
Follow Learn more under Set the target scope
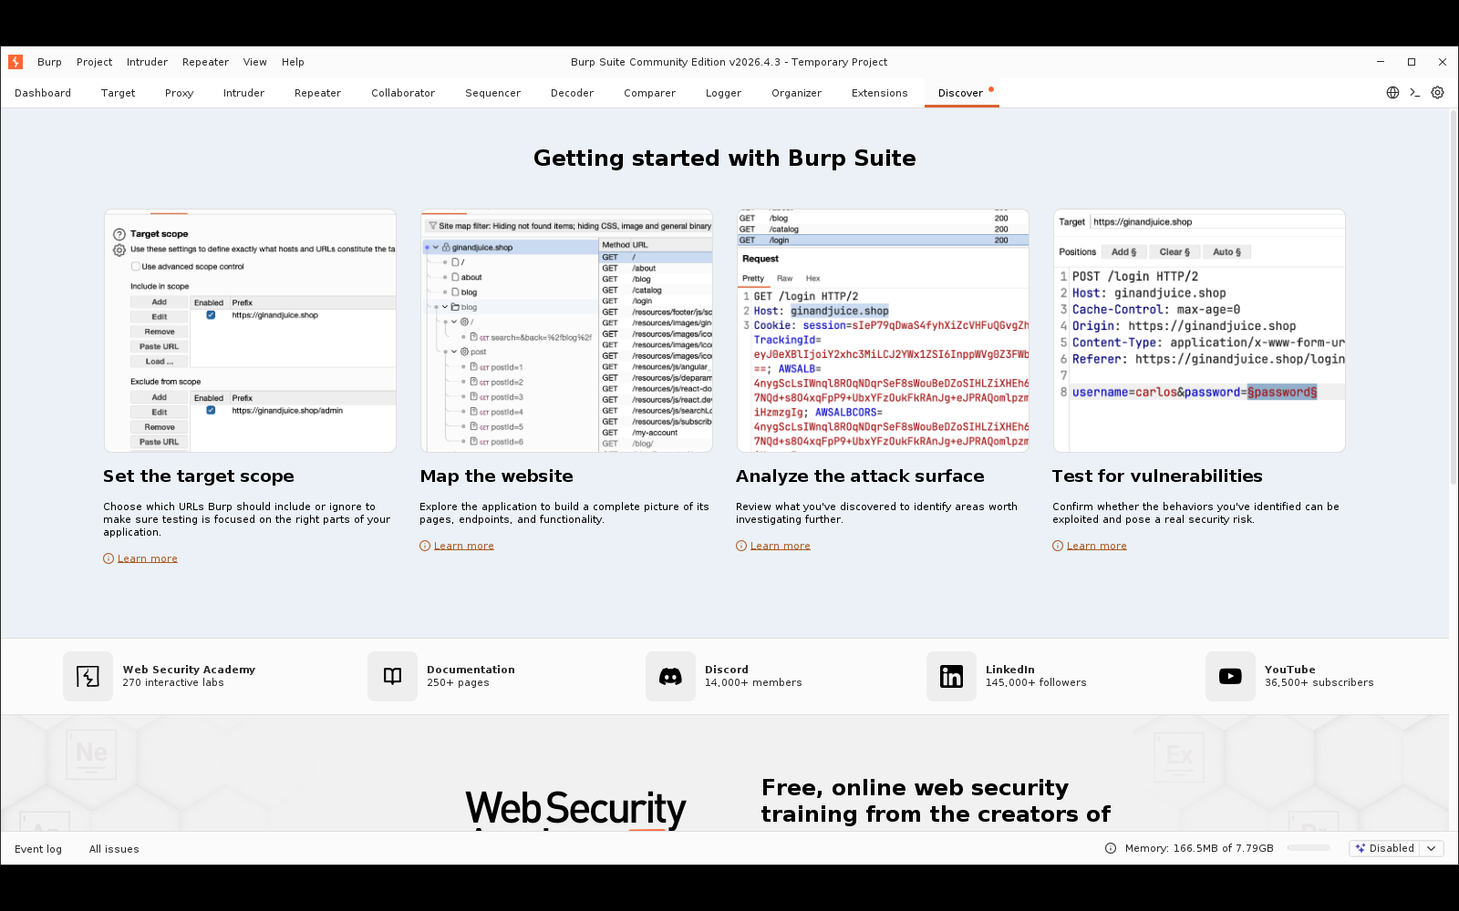point(148,558)
